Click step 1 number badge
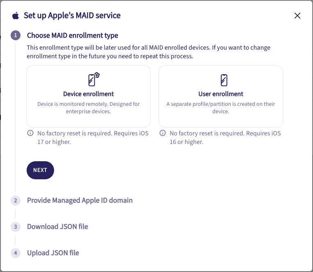The image size is (313, 272). [x=16, y=36]
